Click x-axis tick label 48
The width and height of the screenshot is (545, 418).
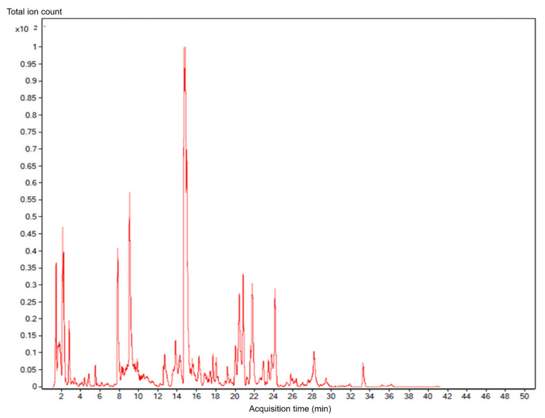[x=505, y=396]
